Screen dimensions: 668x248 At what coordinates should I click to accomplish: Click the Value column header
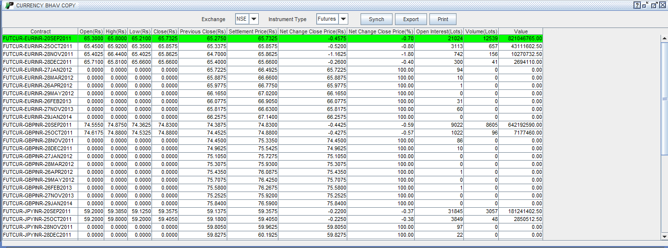click(x=521, y=31)
